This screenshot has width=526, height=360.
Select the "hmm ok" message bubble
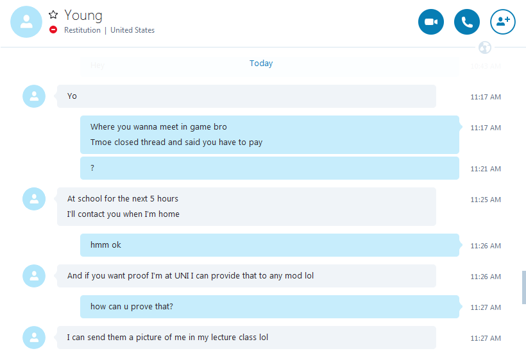(269, 245)
